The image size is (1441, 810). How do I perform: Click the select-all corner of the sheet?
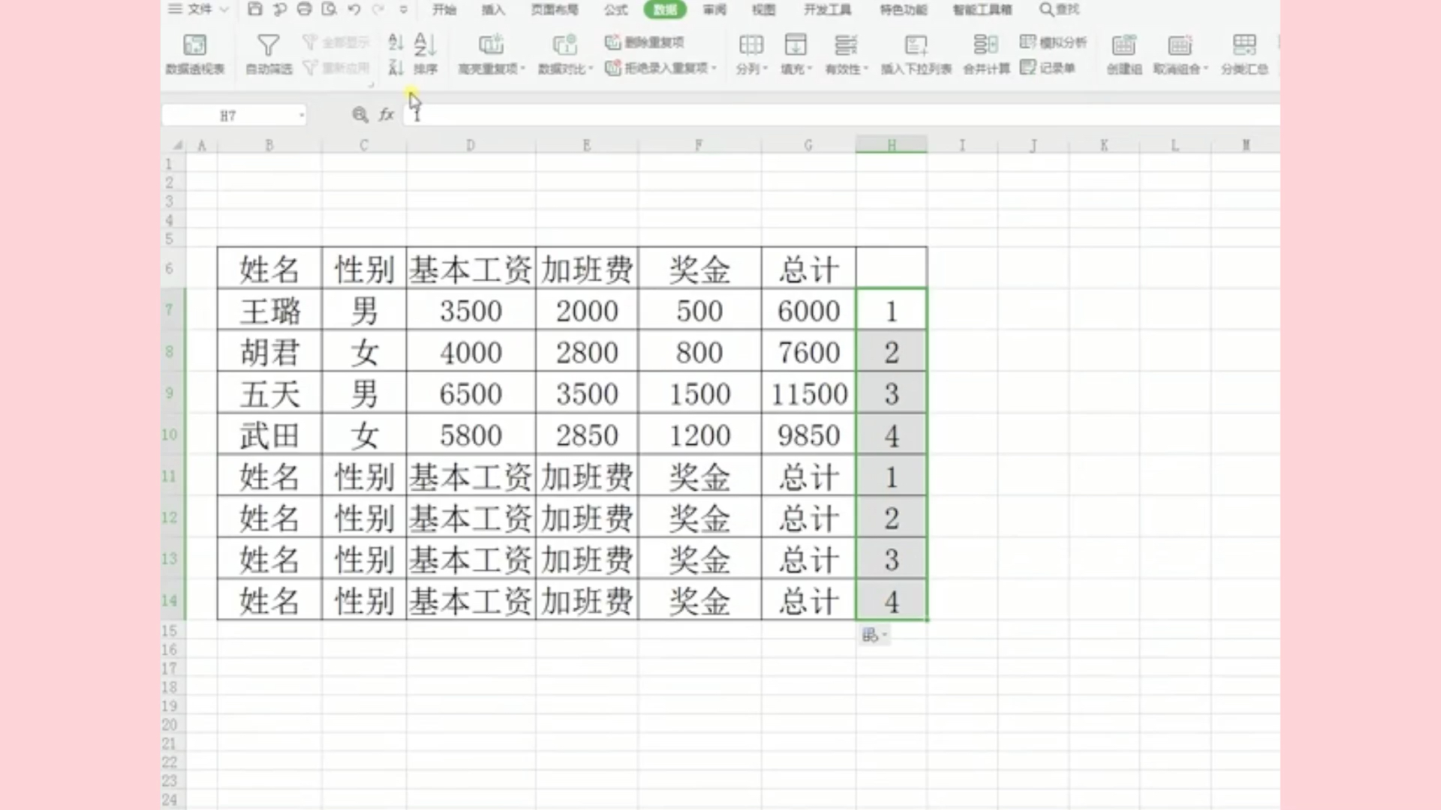(177, 145)
